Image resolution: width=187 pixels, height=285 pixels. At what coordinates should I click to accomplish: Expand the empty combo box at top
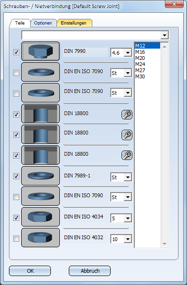click(x=164, y=35)
